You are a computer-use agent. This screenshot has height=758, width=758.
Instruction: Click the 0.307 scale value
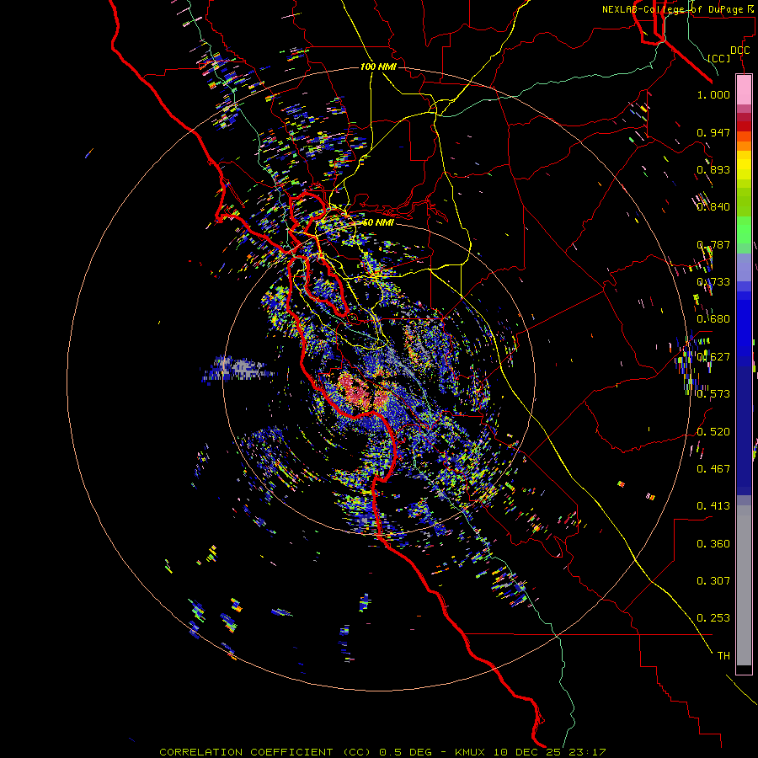713,581
